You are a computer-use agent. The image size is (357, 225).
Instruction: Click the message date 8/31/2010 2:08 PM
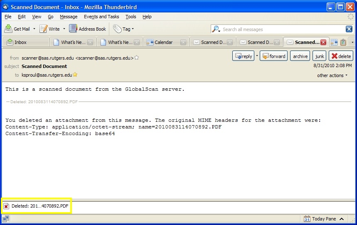[x=332, y=65]
